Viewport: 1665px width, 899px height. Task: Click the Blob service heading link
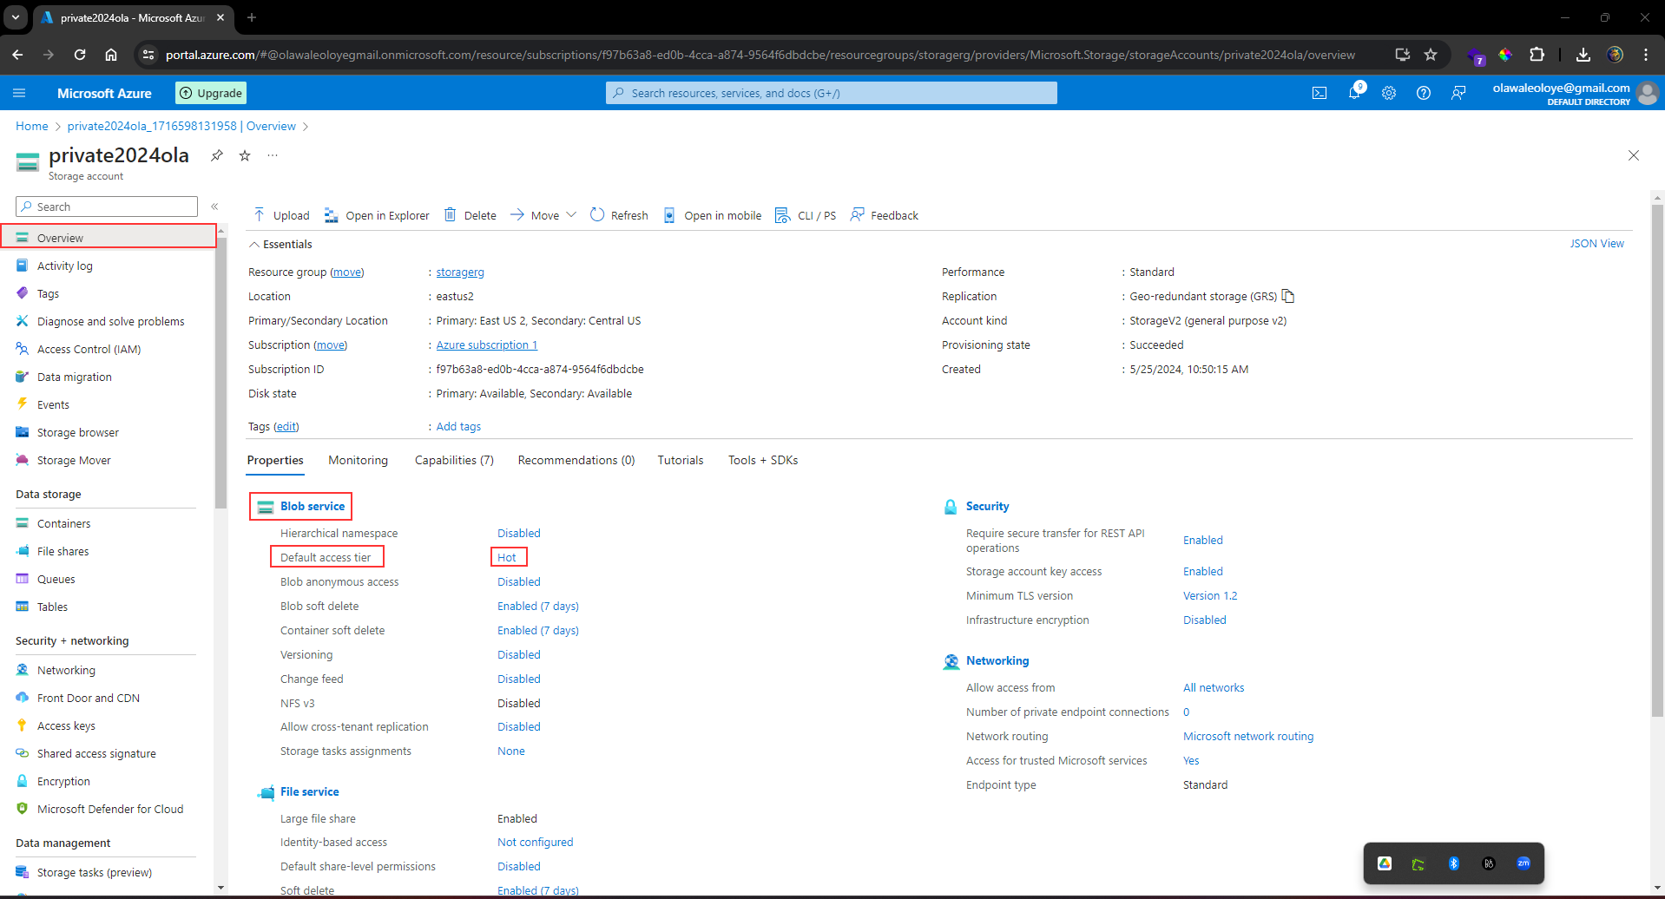click(x=313, y=507)
